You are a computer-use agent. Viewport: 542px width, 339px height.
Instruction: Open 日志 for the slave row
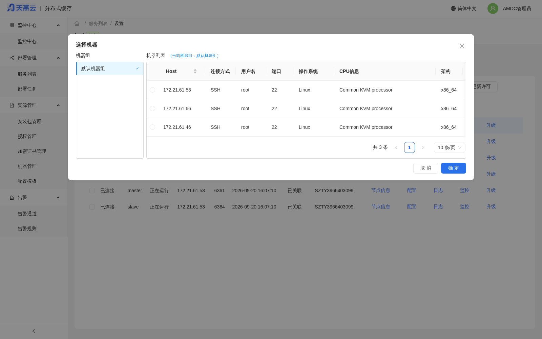[x=438, y=207]
